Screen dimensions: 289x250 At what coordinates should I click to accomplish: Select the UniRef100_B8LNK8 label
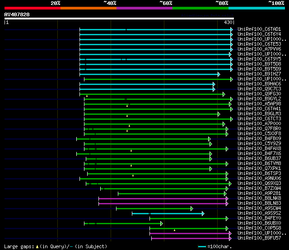[259, 198]
